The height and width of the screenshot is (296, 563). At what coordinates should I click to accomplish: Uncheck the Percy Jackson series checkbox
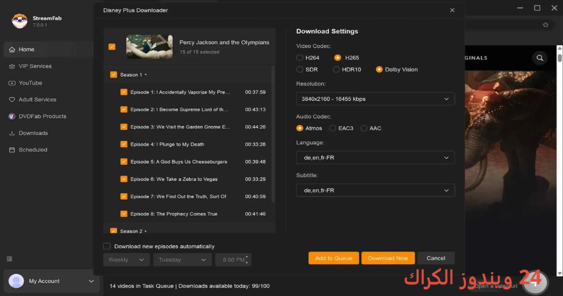tap(112, 47)
